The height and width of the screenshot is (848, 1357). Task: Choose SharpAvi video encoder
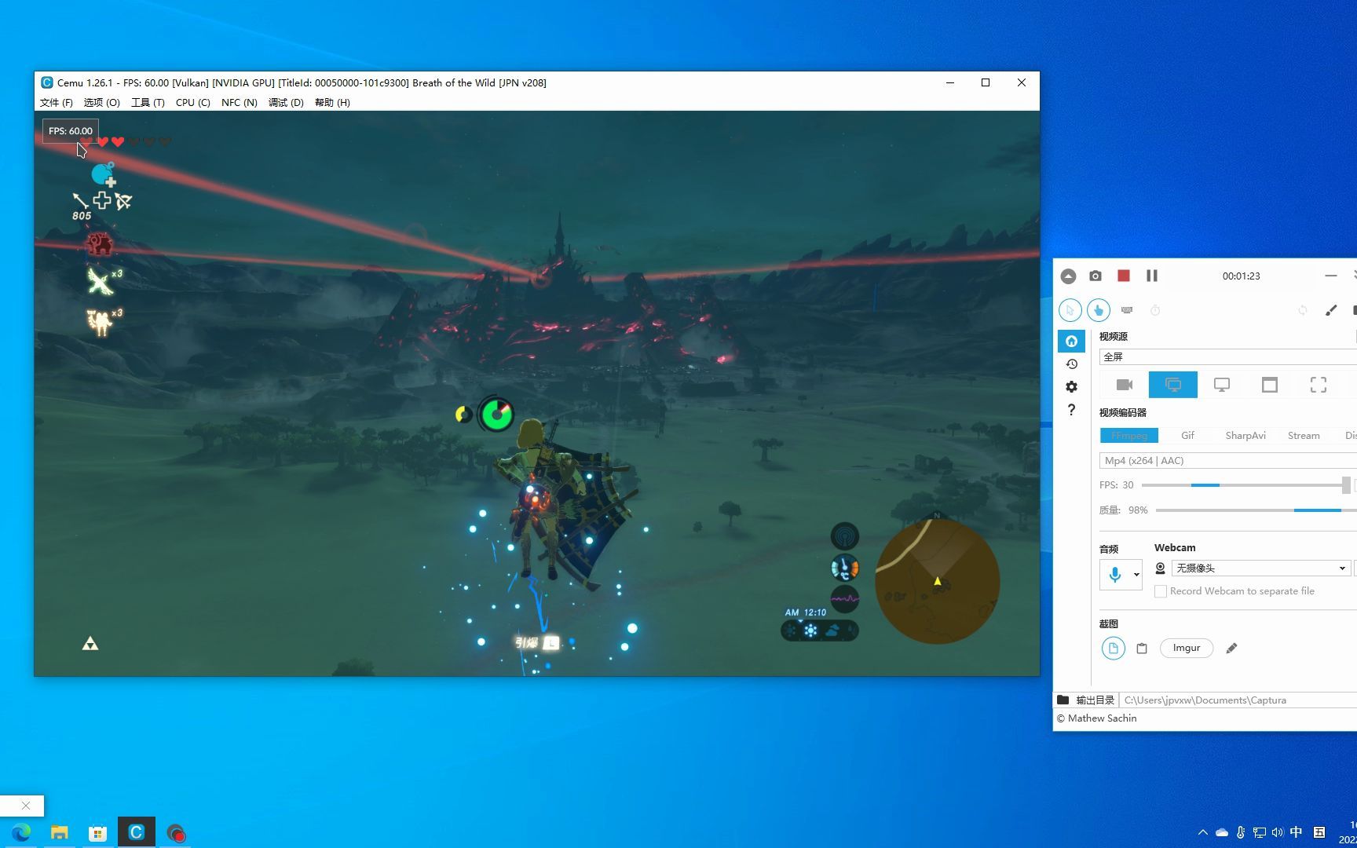[1245, 435]
